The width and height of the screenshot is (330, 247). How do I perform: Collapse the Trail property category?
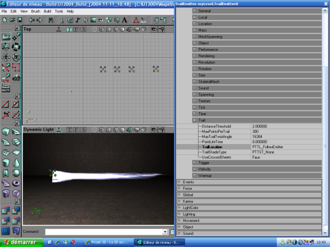(x=194, y=120)
